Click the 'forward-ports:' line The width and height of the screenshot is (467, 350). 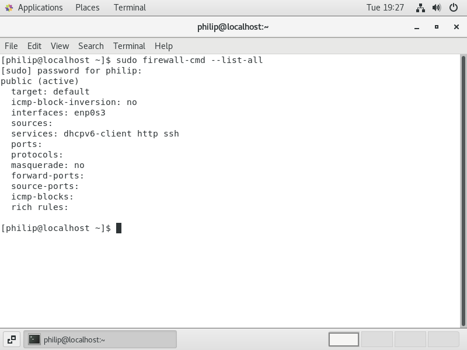point(48,176)
